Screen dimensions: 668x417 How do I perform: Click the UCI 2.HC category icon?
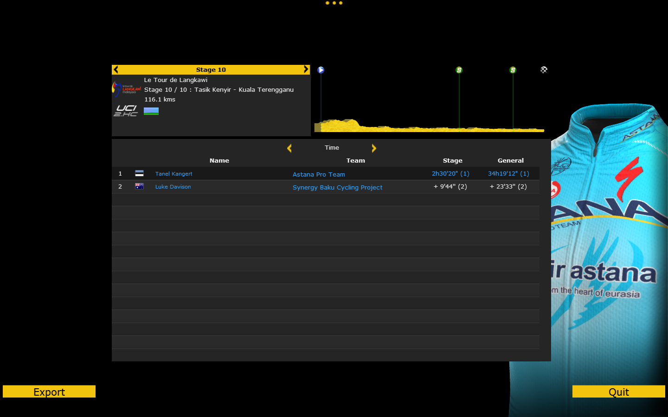pos(126,111)
